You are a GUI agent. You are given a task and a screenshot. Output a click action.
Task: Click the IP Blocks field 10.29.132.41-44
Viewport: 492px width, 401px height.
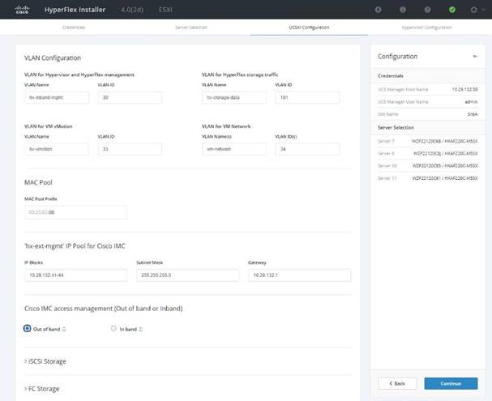(x=76, y=275)
